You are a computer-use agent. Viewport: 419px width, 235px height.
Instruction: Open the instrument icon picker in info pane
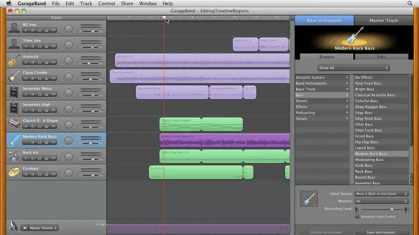(x=309, y=199)
